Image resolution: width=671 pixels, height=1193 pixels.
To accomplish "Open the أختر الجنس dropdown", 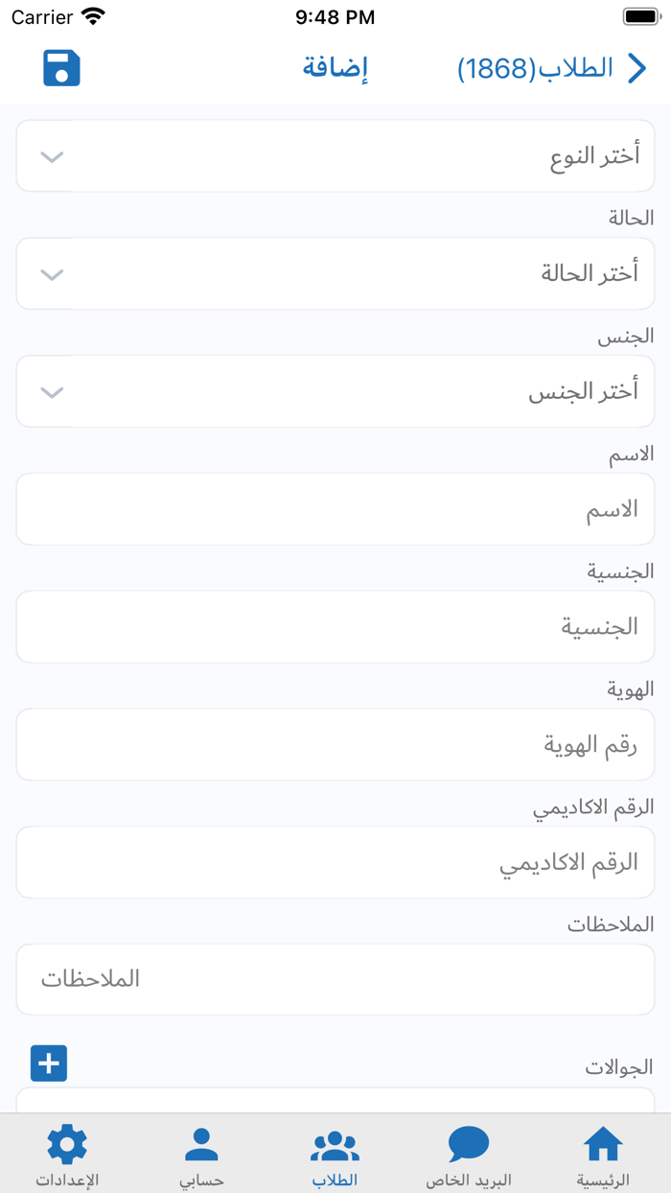I will point(335,390).
